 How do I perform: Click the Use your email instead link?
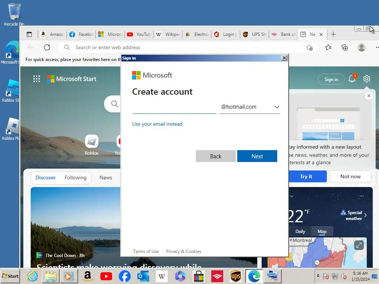pos(157,124)
